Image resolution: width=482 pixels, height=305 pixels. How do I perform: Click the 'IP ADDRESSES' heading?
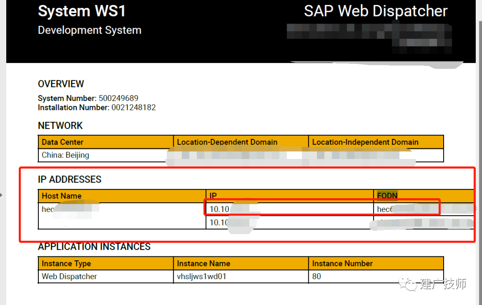(70, 179)
